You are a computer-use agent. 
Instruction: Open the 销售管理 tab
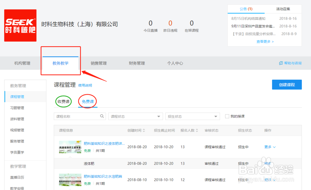click(x=99, y=63)
